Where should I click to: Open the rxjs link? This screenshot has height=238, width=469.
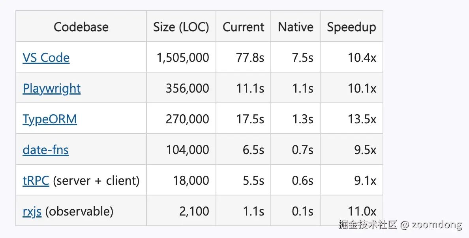click(32, 211)
